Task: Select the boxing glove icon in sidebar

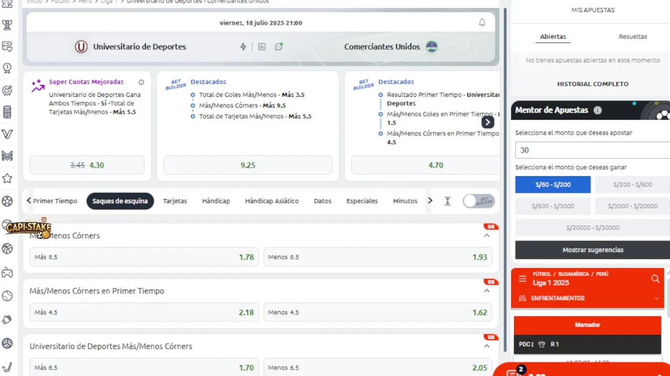Action: point(7,320)
